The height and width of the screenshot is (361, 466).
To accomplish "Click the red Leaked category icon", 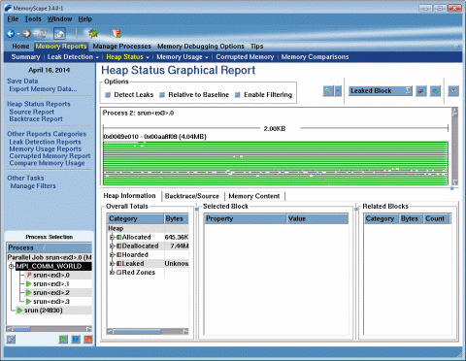I will [x=118, y=264].
